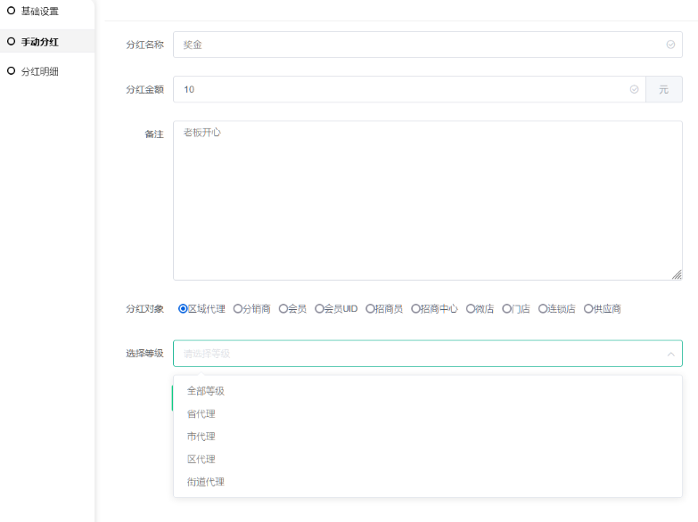Select 市代理 from the level list
The width and height of the screenshot is (698, 522).
pos(201,436)
